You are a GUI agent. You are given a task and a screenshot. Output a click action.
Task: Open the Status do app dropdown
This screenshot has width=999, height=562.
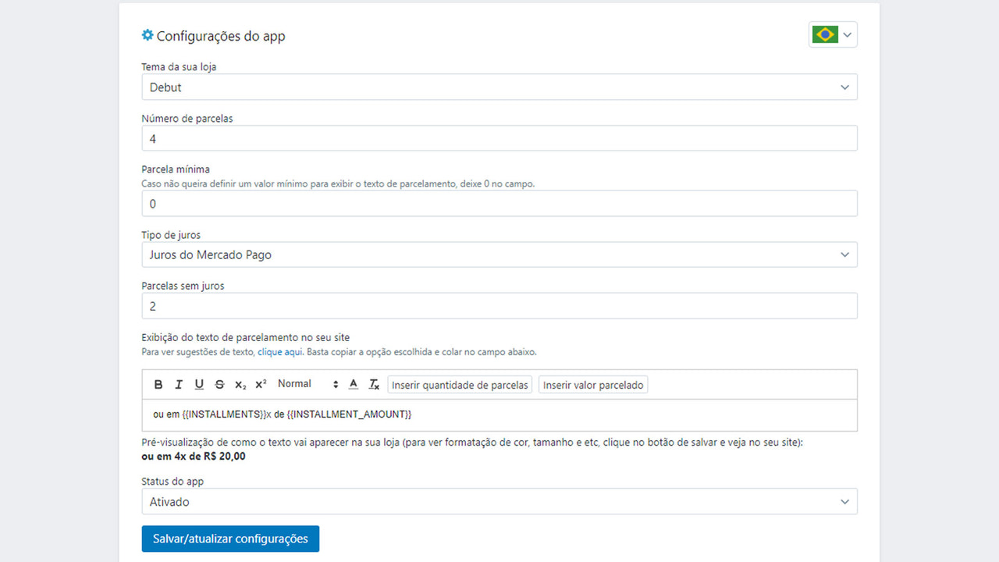coord(499,501)
